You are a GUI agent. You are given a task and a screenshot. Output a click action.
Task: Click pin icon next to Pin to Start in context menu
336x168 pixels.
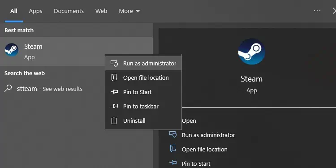pos(114,92)
